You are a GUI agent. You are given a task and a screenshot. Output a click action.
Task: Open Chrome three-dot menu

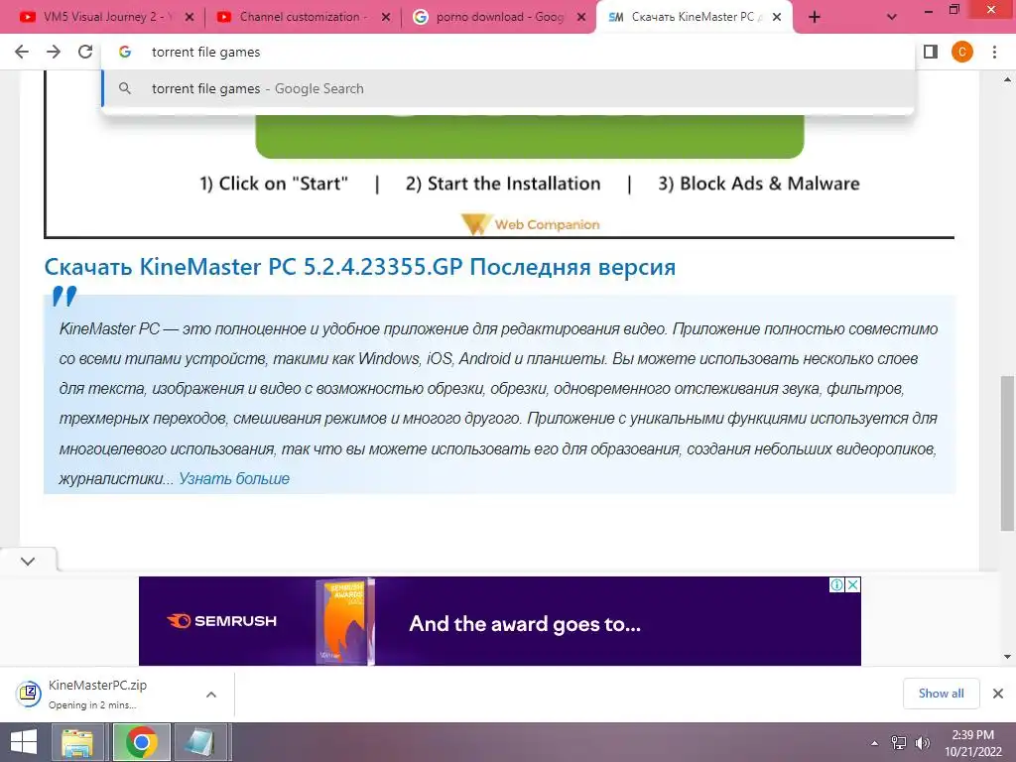coord(994,52)
